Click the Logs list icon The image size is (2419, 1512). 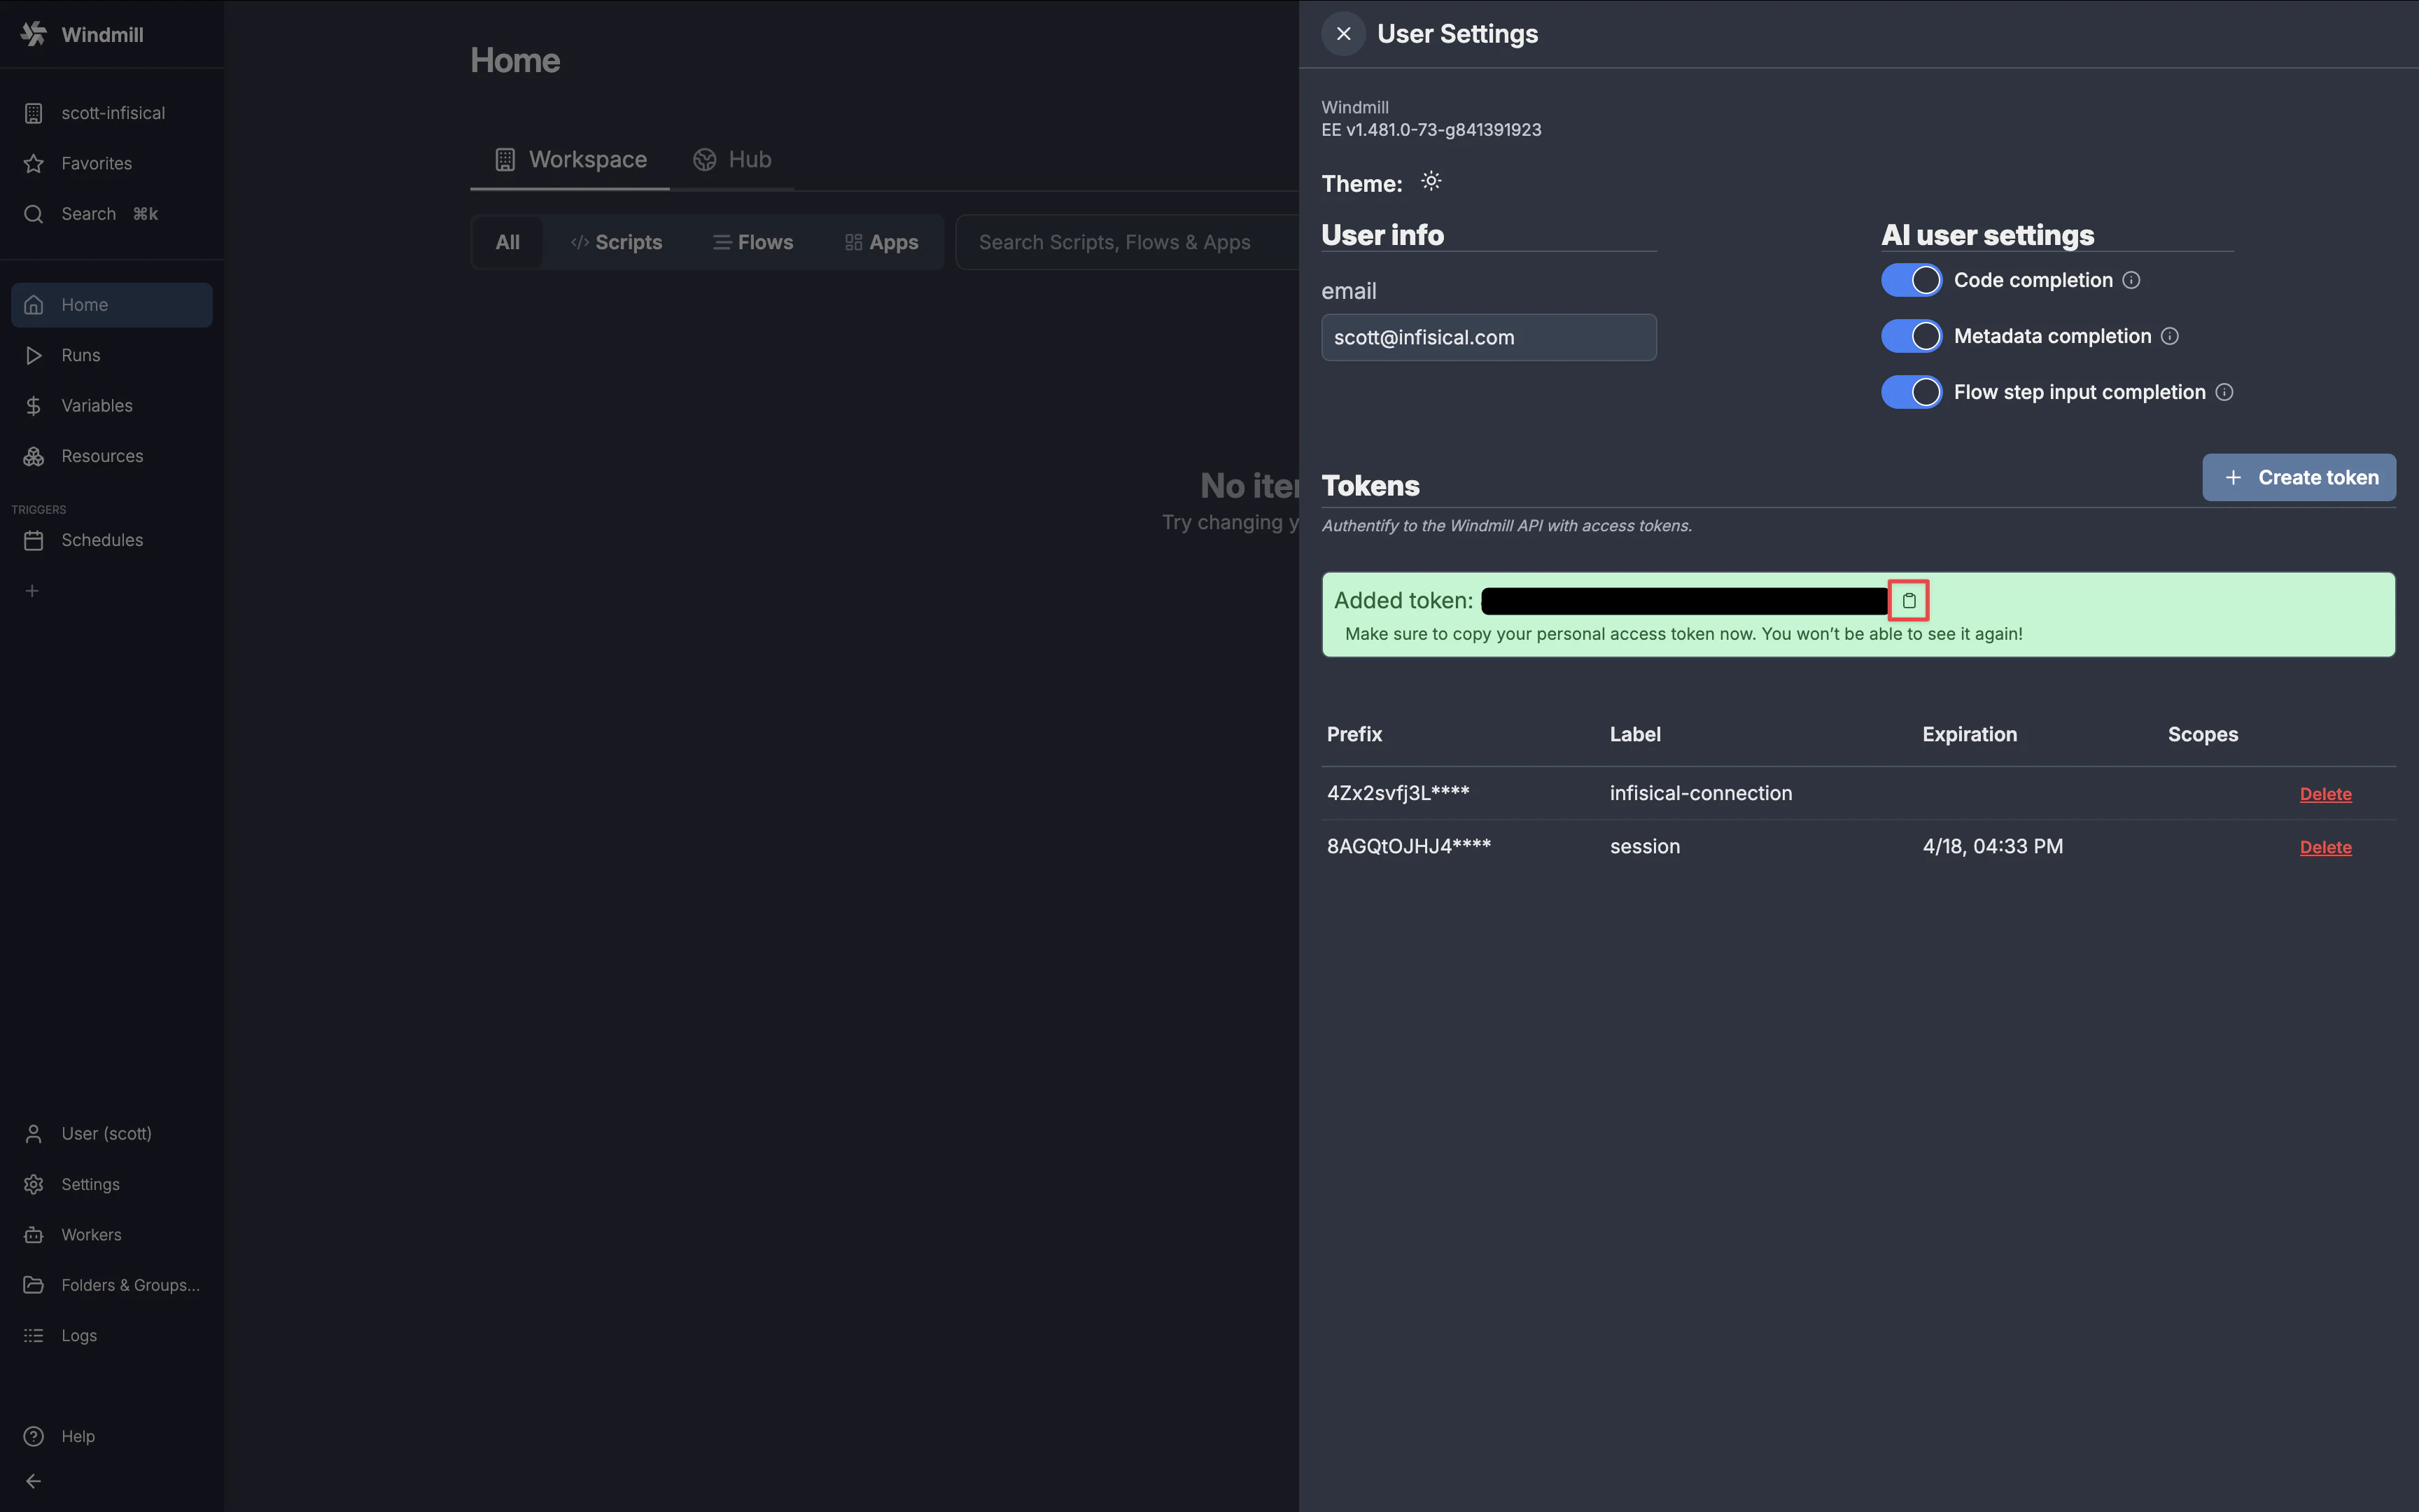34,1336
